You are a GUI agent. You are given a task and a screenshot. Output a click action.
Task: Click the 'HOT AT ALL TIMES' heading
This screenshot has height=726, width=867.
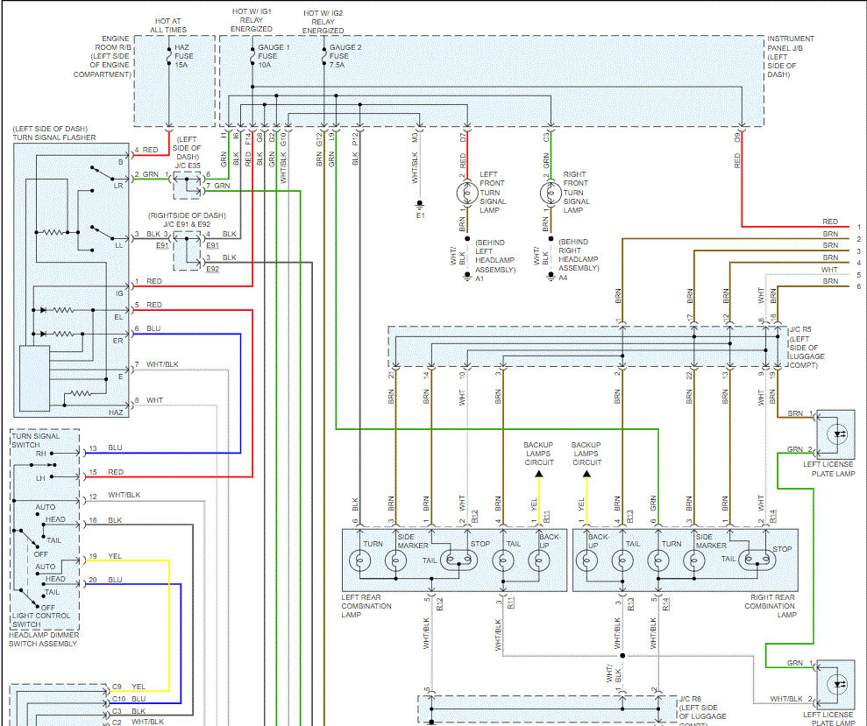(x=168, y=25)
